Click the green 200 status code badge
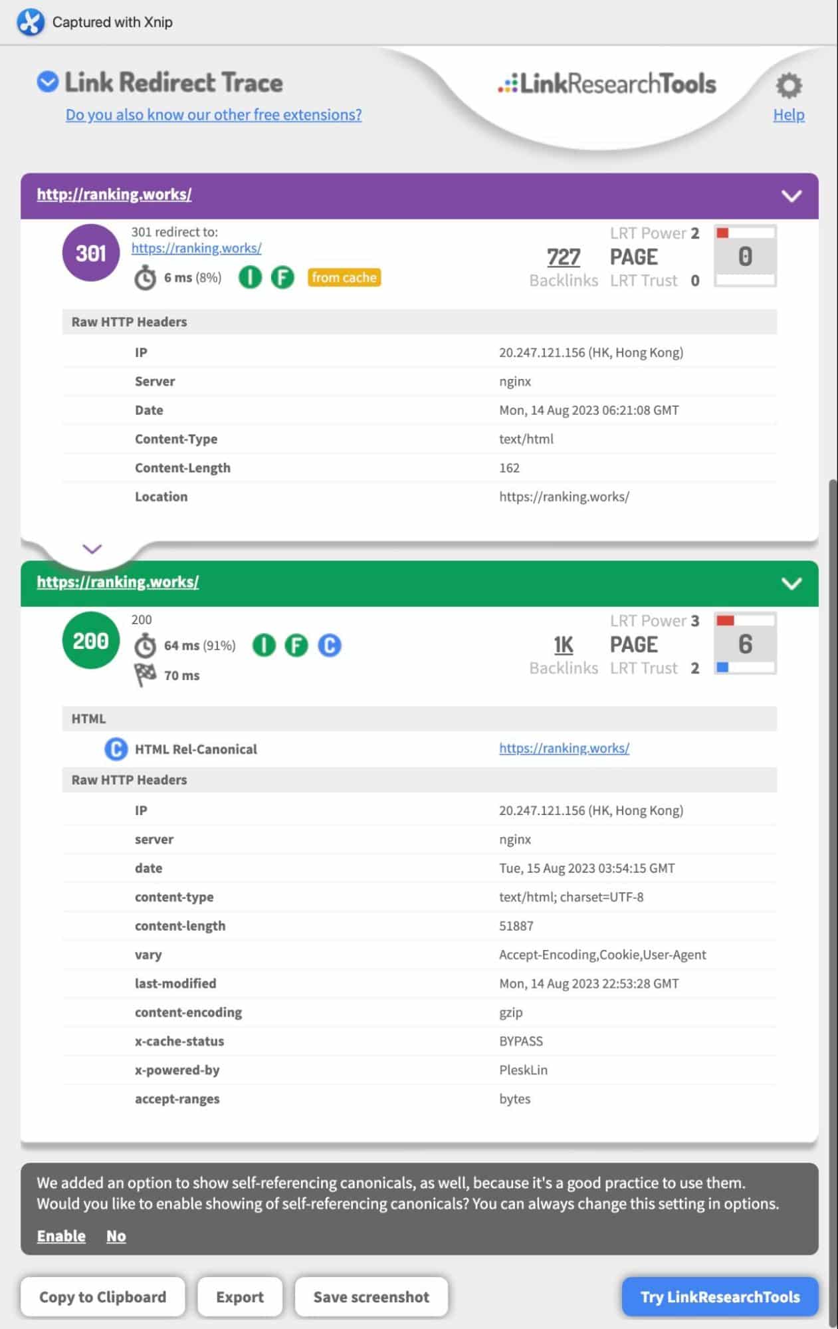The image size is (838, 1329). (x=90, y=641)
